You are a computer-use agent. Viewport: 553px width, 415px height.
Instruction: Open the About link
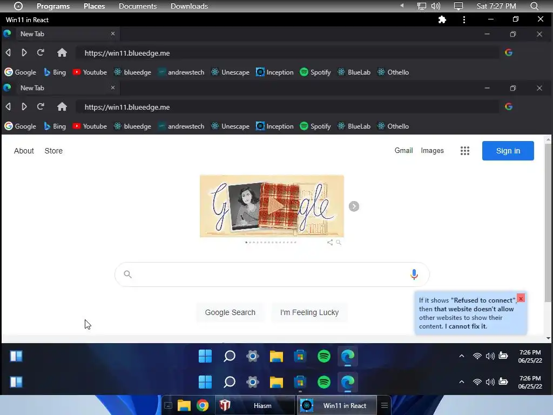pyautogui.click(x=24, y=151)
